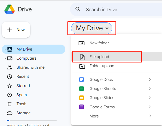
Task: Click the Computers devices icon
Action: [x=10, y=58]
